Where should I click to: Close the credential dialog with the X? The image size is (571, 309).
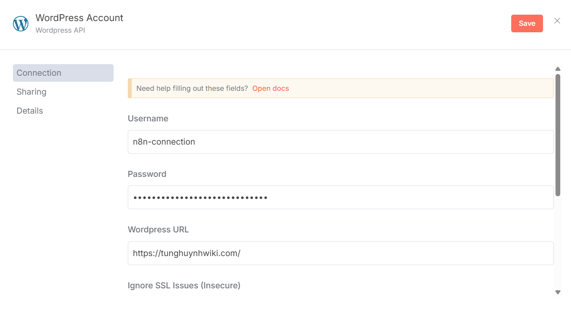click(557, 21)
